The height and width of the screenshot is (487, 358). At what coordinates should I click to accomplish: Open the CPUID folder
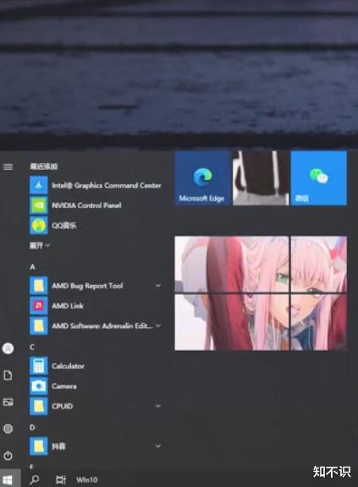point(96,406)
